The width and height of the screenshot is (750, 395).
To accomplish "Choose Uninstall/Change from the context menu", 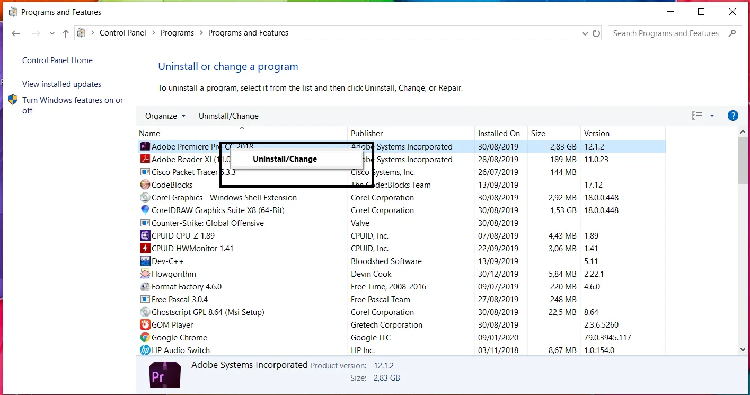I will coord(285,159).
